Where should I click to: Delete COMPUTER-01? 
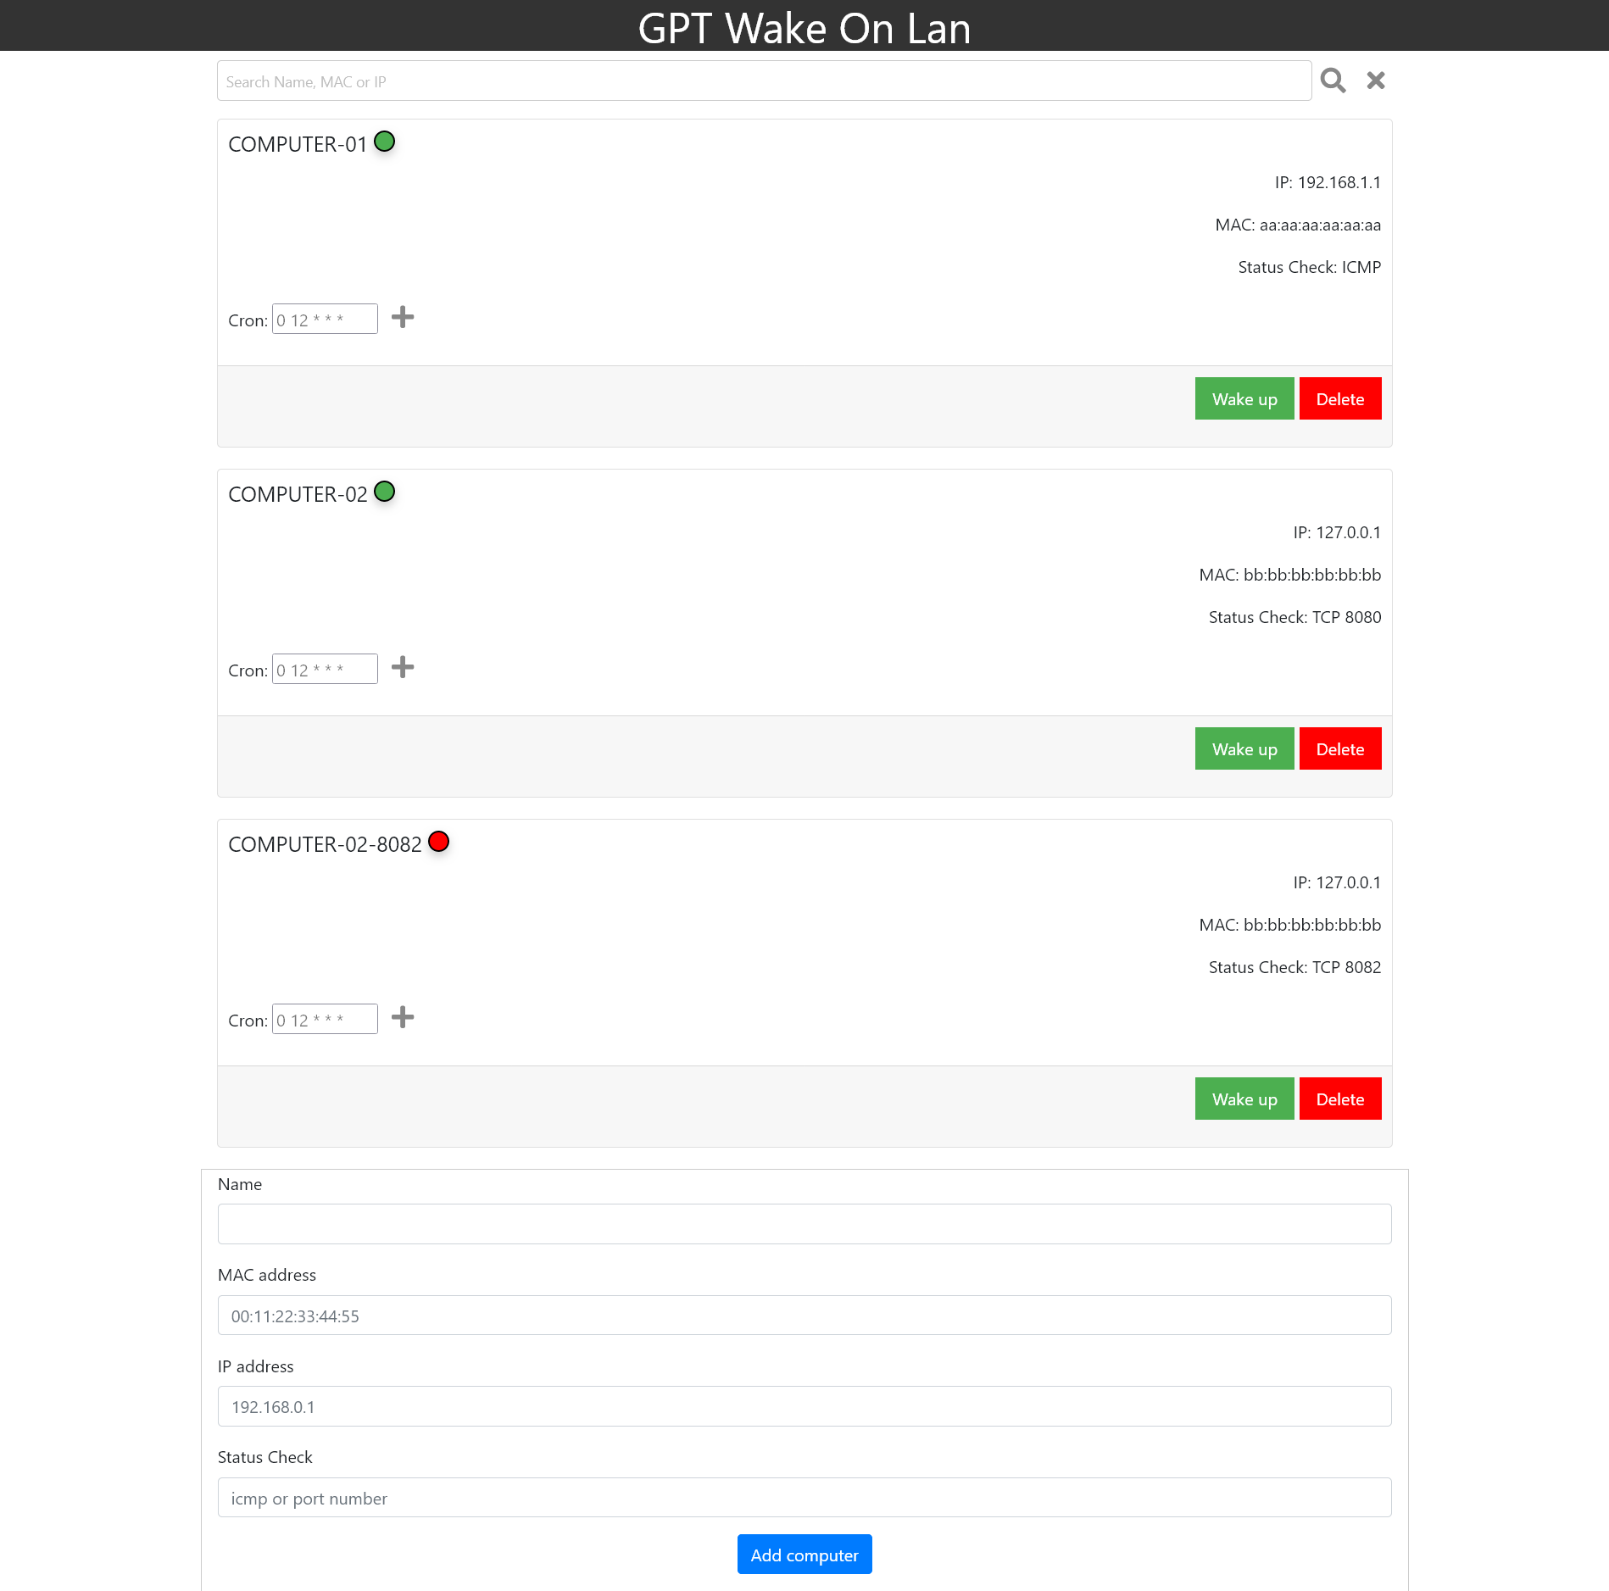point(1340,399)
